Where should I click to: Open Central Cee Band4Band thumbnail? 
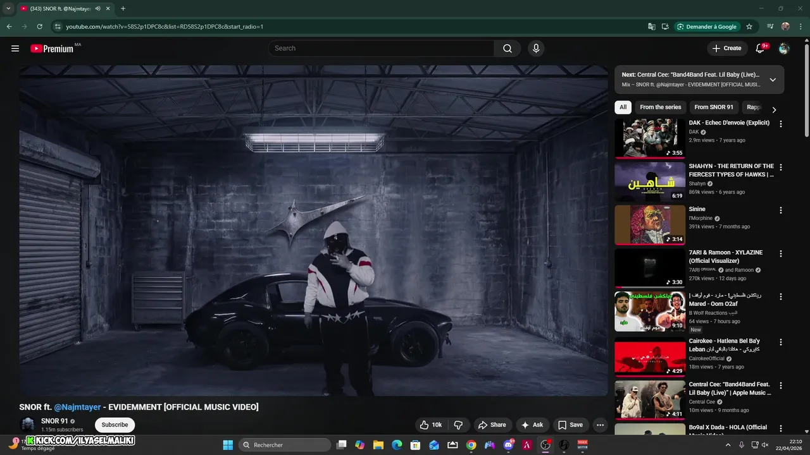point(650,399)
